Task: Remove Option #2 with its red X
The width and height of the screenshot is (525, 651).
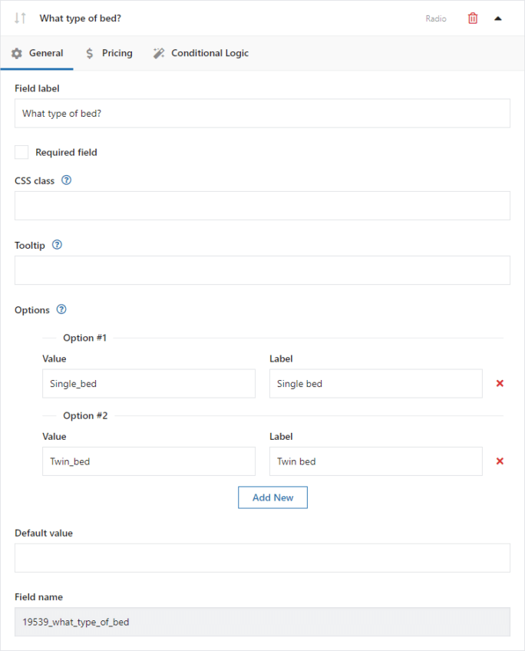Action: (x=500, y=461)
